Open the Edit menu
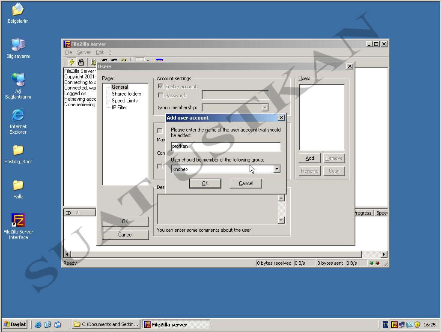This screenshot has height=332, width=441. (x=100, y=52)
